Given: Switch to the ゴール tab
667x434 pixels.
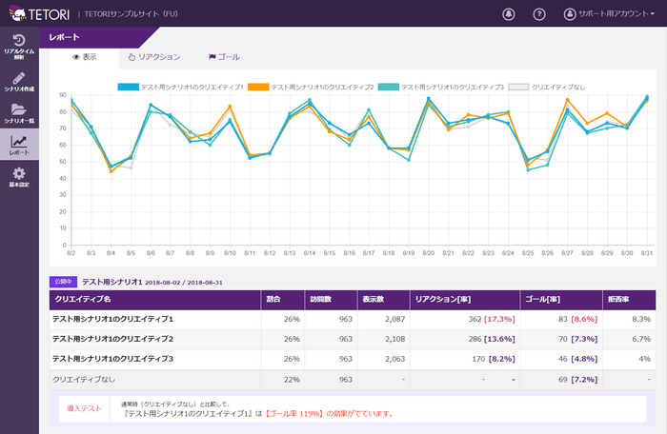Looking at the screenshot, I should 224,57.
